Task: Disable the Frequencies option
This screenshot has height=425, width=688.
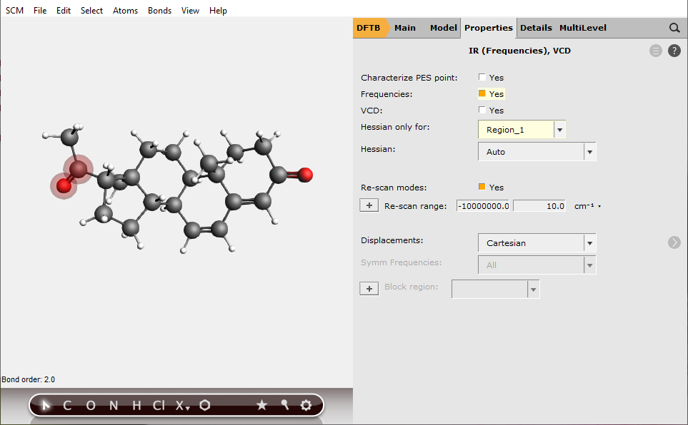Action: coord(482,93)
